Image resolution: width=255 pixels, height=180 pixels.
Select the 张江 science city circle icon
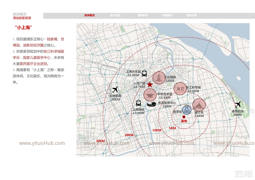coord(180,89)
